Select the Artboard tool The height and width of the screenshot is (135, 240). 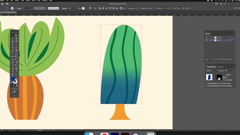(x=12, y=71)
